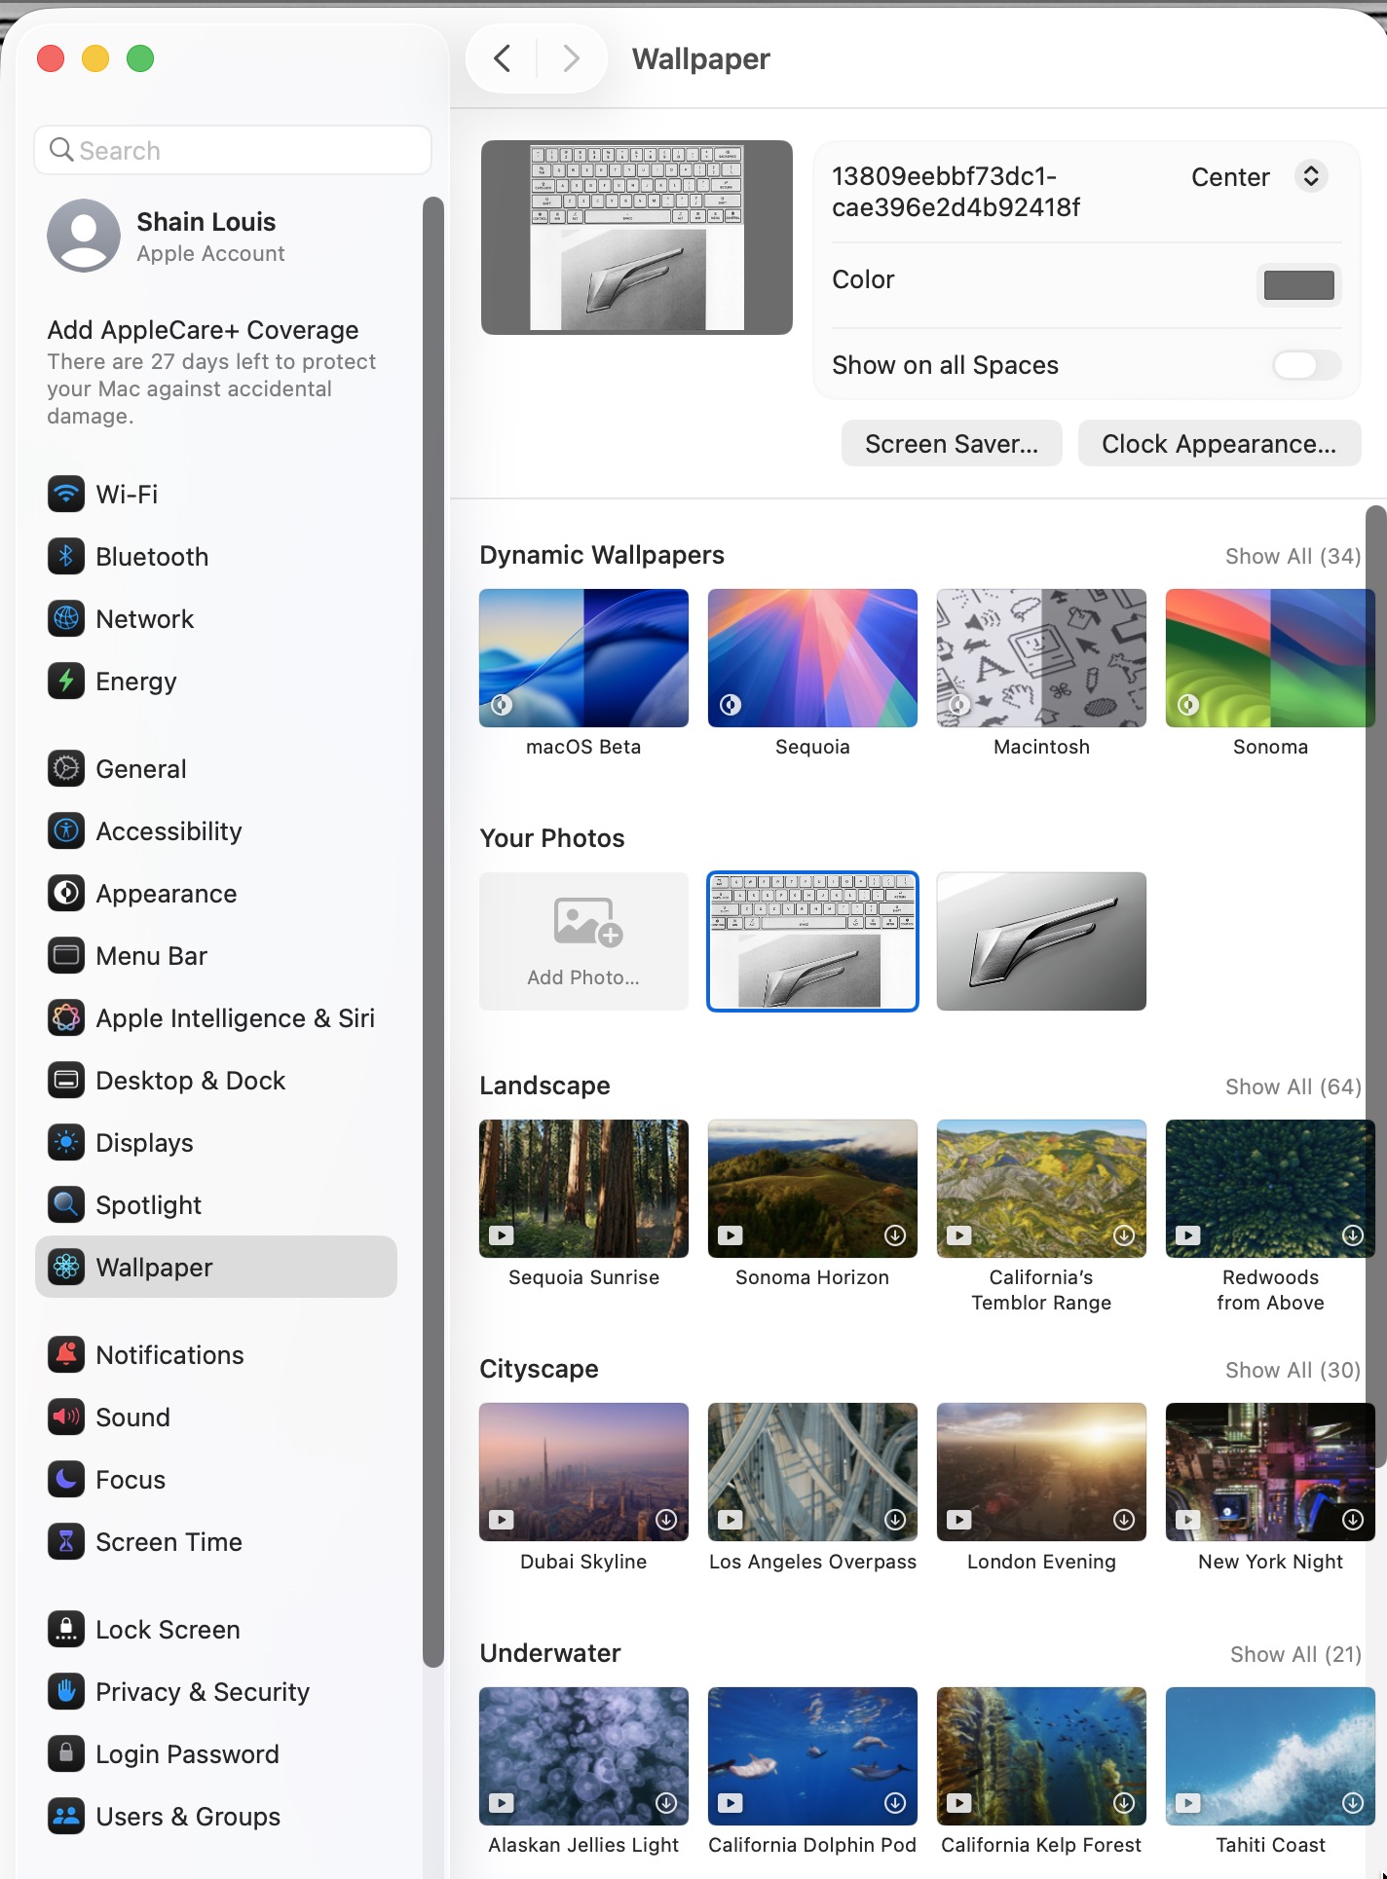Click the Displays sun icon

coord(66,1142)
